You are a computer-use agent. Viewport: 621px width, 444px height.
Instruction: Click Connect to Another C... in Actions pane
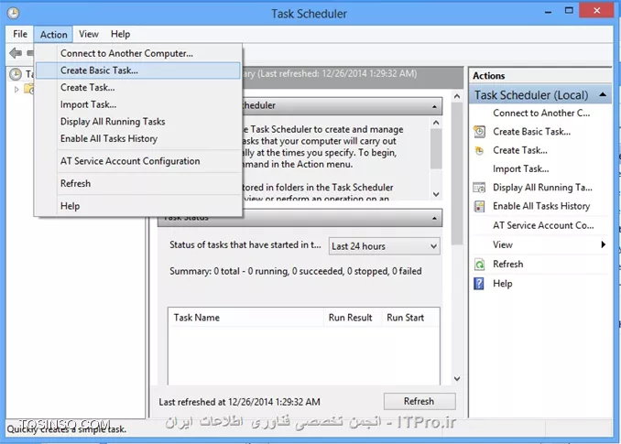(x=541, y=114)
